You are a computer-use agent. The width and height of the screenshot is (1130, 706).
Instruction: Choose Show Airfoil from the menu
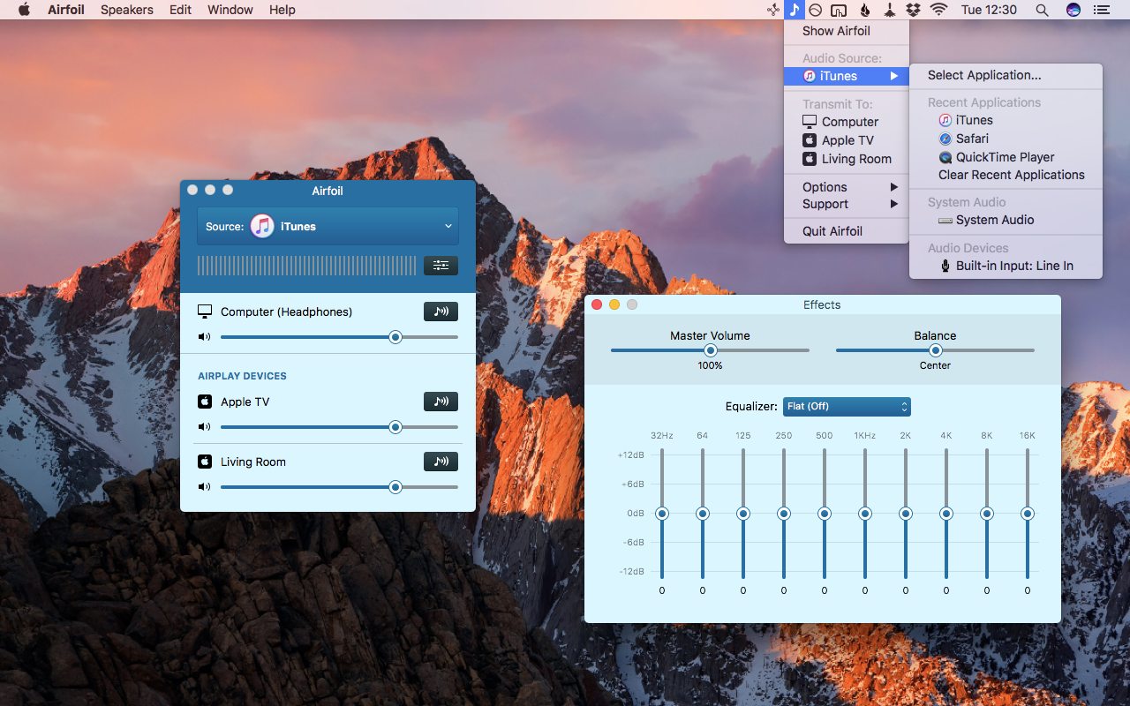pos(847,31)
